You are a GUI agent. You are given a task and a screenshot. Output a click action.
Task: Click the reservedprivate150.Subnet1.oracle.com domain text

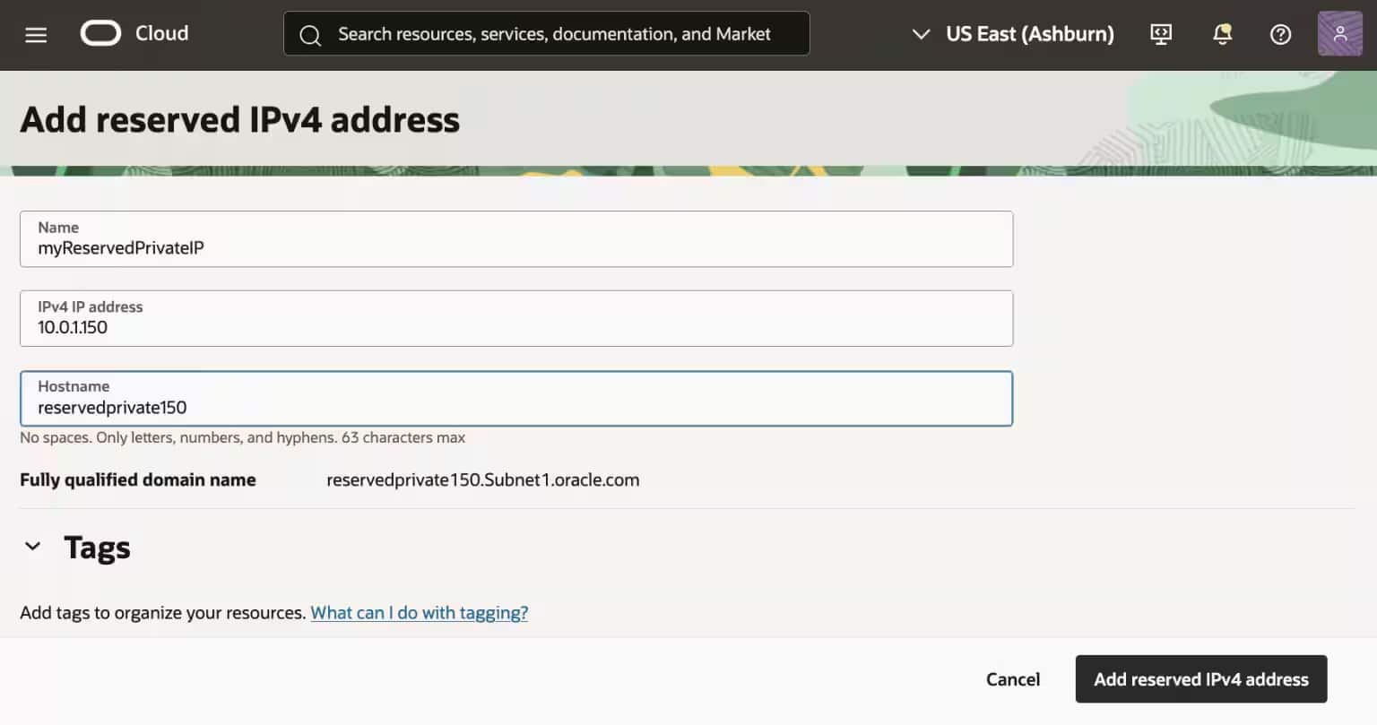point(483,480)
